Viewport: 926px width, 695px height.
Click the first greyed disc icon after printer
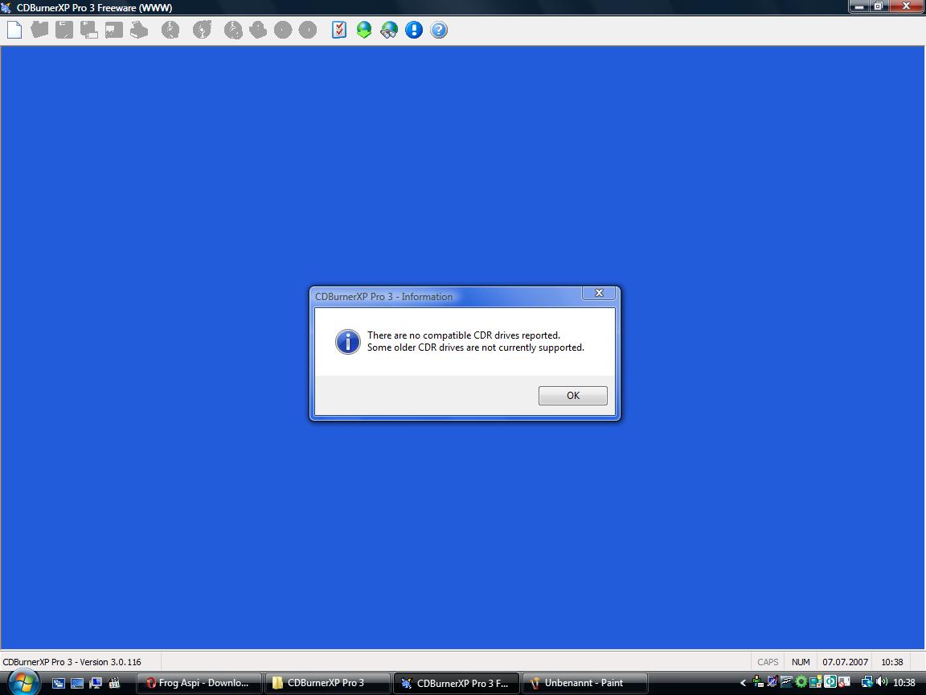coord(170,30)
